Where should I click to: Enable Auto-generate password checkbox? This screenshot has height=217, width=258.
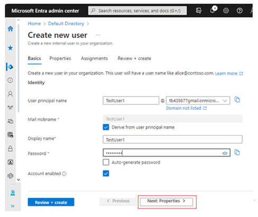coord(106,162)
